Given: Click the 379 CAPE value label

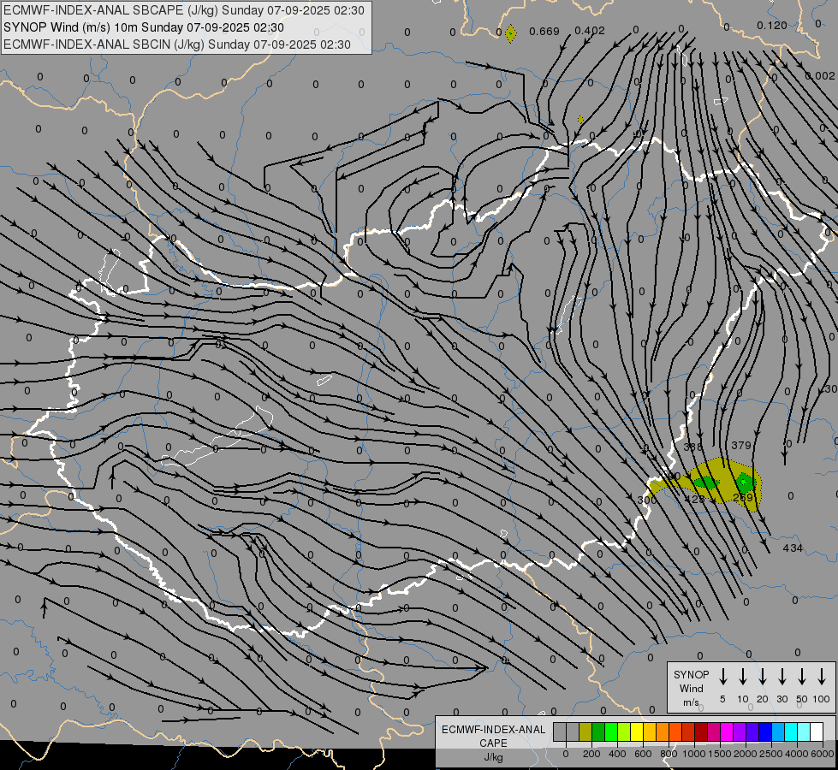Looking at the screenshot, I should point(740,445).
